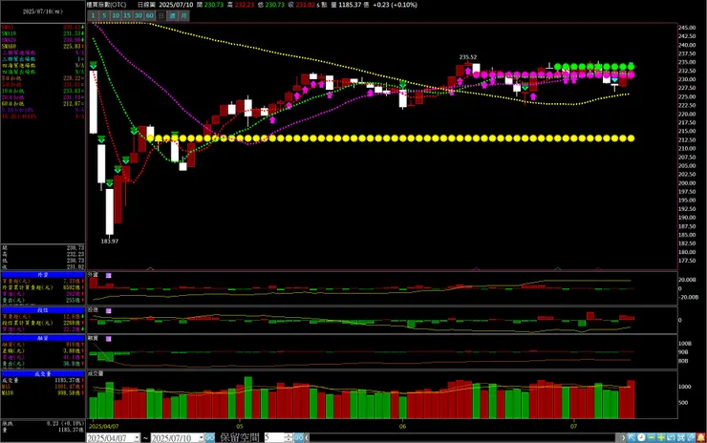Select the pointer cursor tool icon
Screen dimensions: 707x443
point(632,437)
